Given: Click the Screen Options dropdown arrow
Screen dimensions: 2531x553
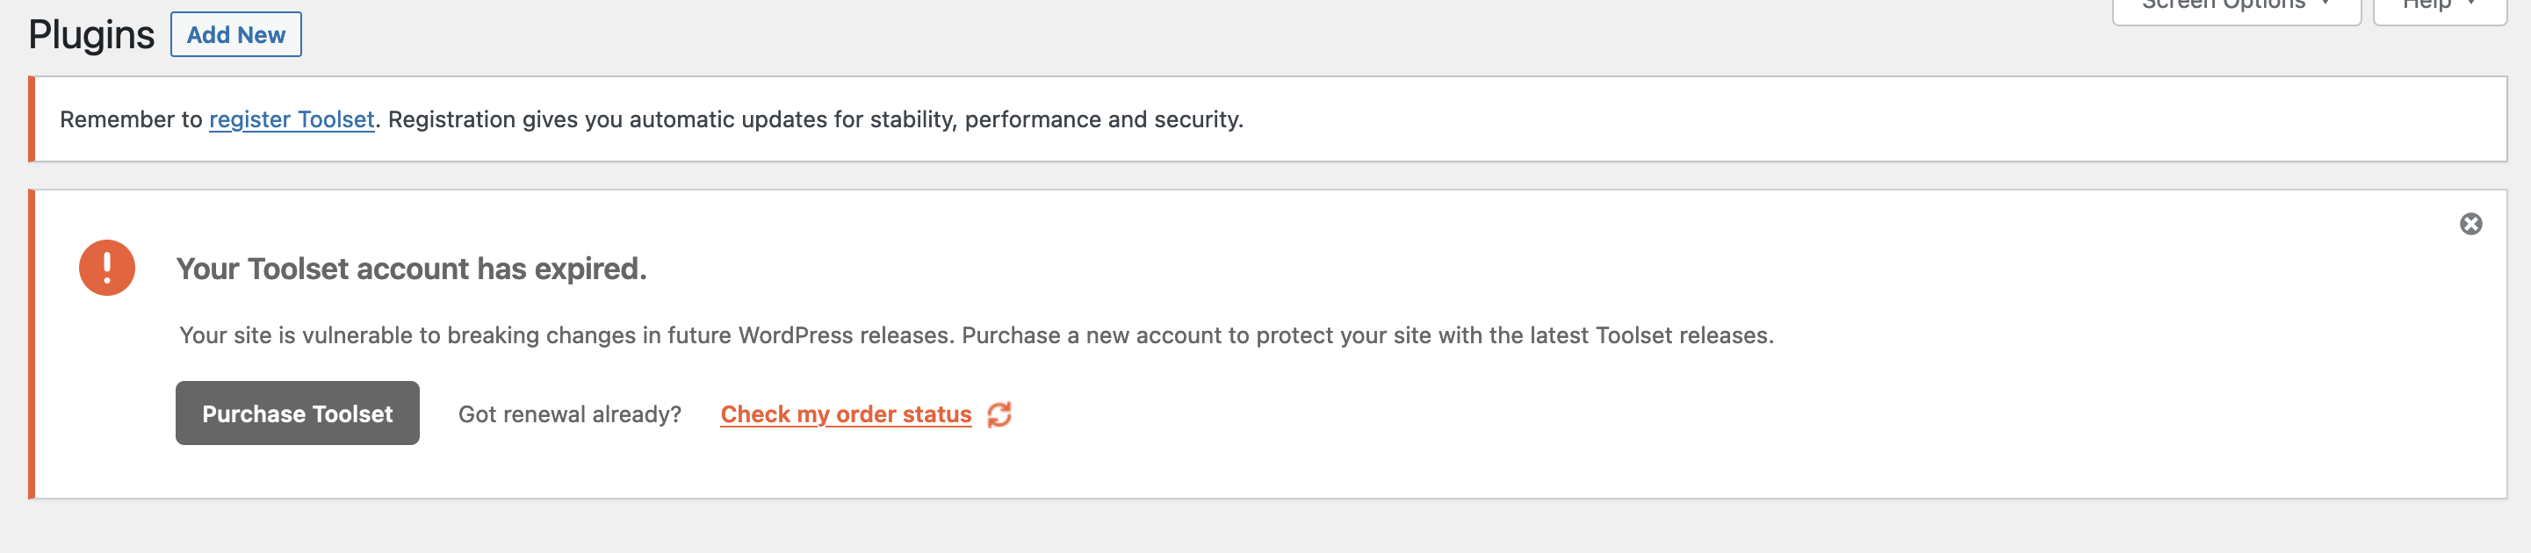Looking at the screenshot, I should (x=2325, y=3).
